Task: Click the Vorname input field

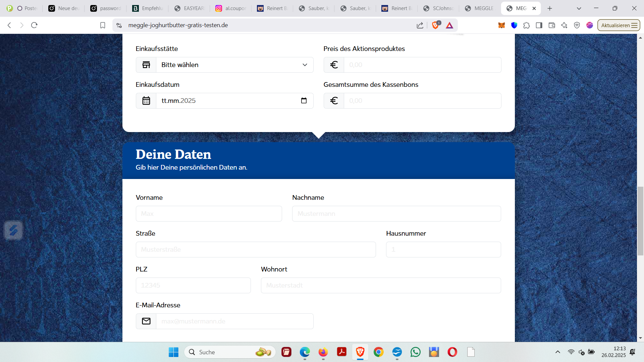Action: [x=209, y=214]
